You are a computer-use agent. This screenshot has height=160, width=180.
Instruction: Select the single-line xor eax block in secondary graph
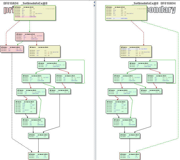click(x=151, y=91)
